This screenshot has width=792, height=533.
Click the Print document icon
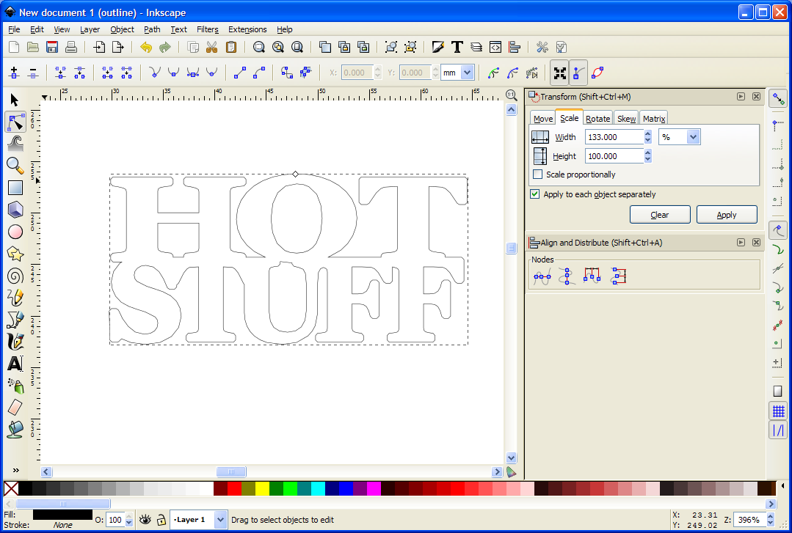71,48
